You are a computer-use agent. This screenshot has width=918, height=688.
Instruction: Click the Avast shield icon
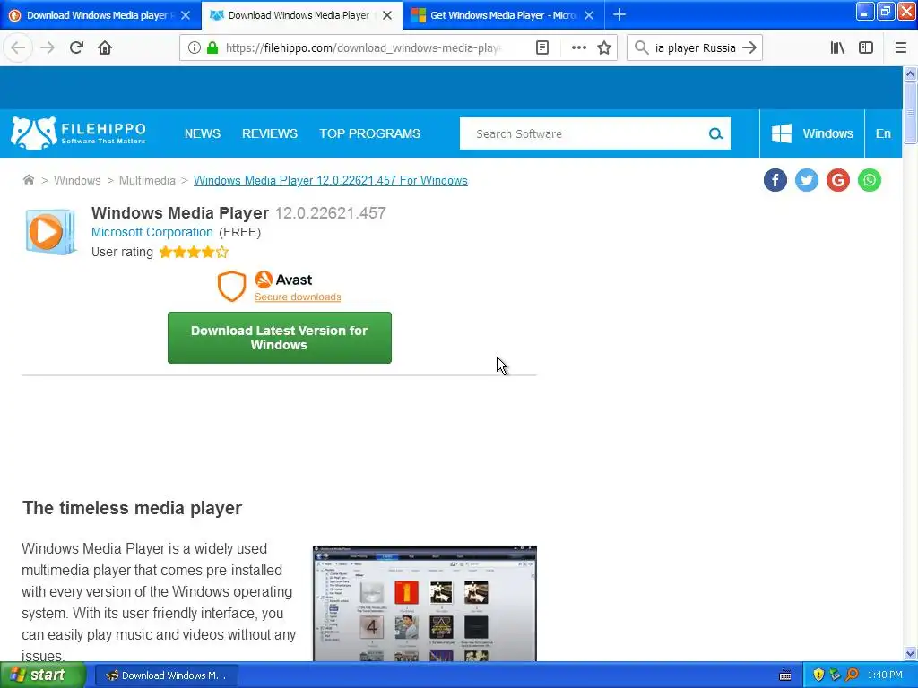coord(232,286)
